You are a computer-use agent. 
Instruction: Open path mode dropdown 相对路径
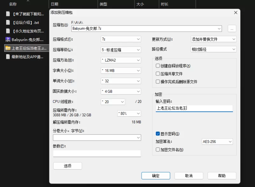click(x=213, y=49)
